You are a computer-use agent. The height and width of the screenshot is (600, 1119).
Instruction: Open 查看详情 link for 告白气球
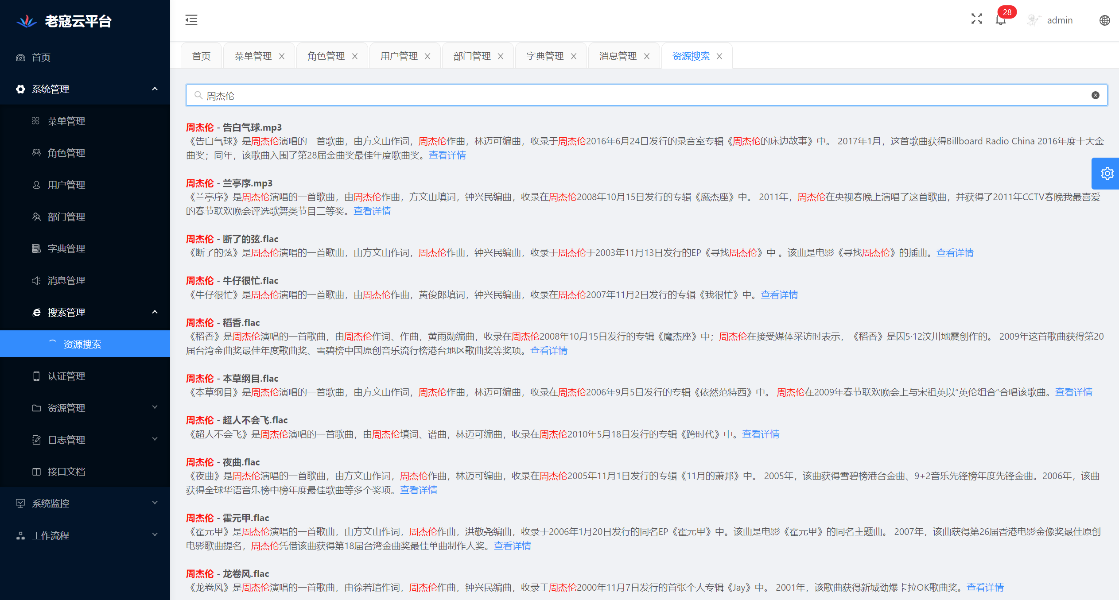click(447, 155)
